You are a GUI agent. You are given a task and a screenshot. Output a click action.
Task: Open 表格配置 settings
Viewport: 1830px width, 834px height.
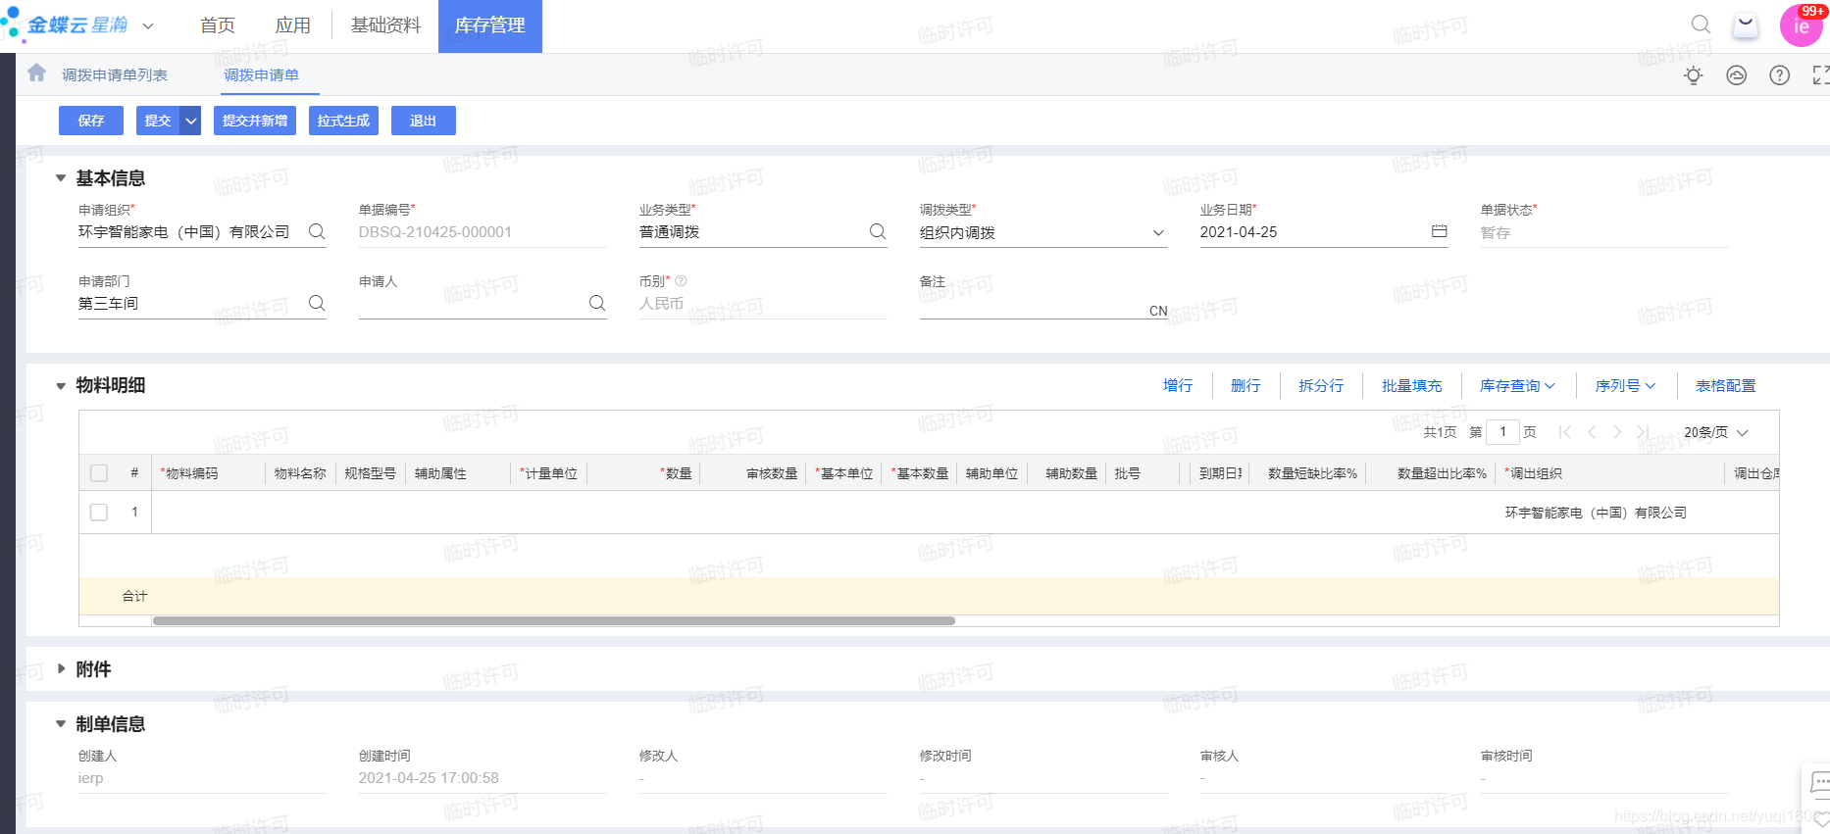click(1726, 386)
